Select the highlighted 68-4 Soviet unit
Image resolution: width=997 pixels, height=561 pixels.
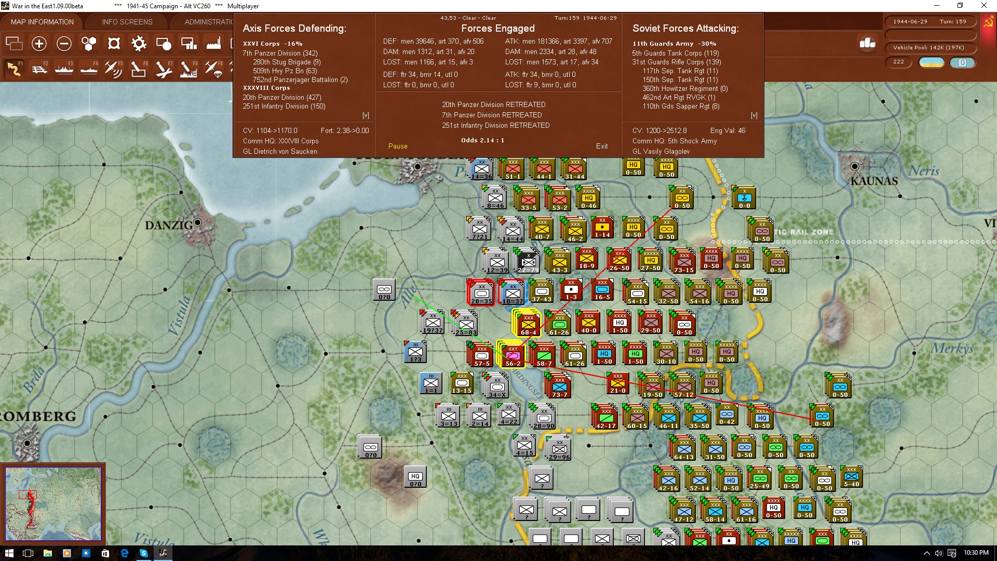coord(528,324)
